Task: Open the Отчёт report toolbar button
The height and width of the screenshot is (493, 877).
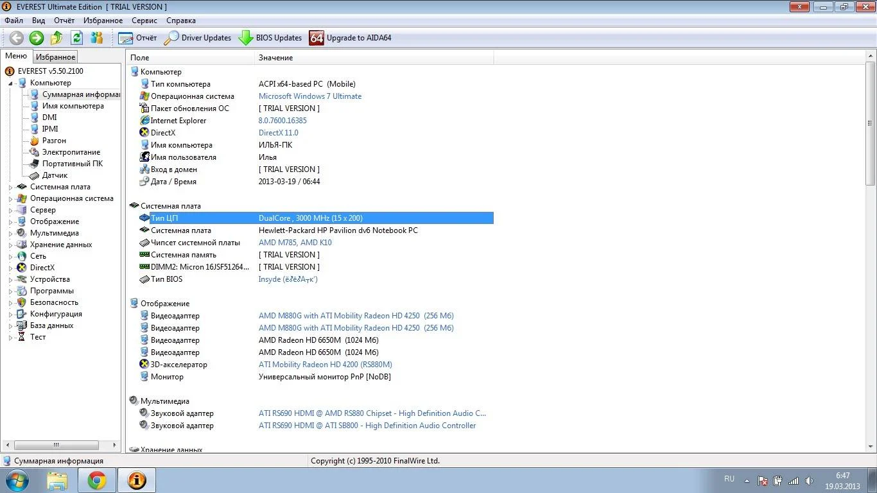Action: click(x=137, y=38)
